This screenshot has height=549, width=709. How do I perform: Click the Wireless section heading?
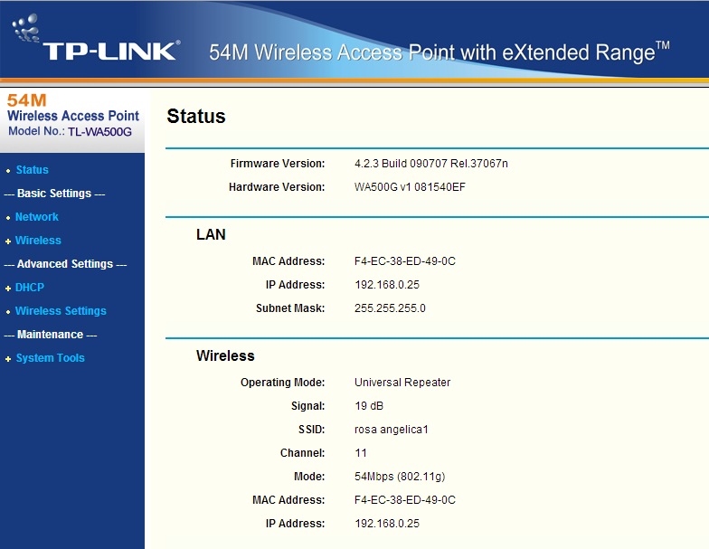225,356
